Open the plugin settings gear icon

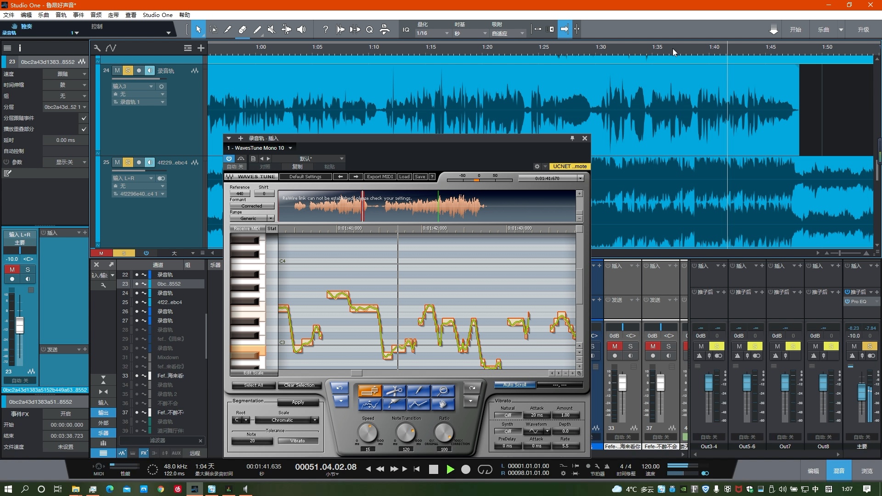[x=537, y=166]
